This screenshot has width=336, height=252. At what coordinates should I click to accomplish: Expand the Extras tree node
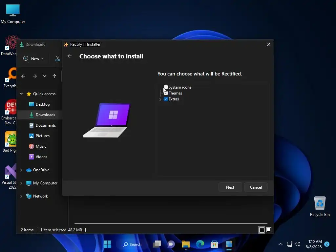(160, 99)
